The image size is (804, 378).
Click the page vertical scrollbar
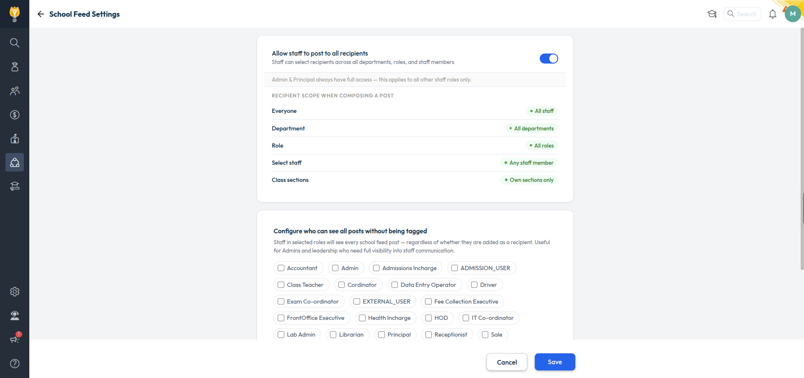click(x=802, y=148)
